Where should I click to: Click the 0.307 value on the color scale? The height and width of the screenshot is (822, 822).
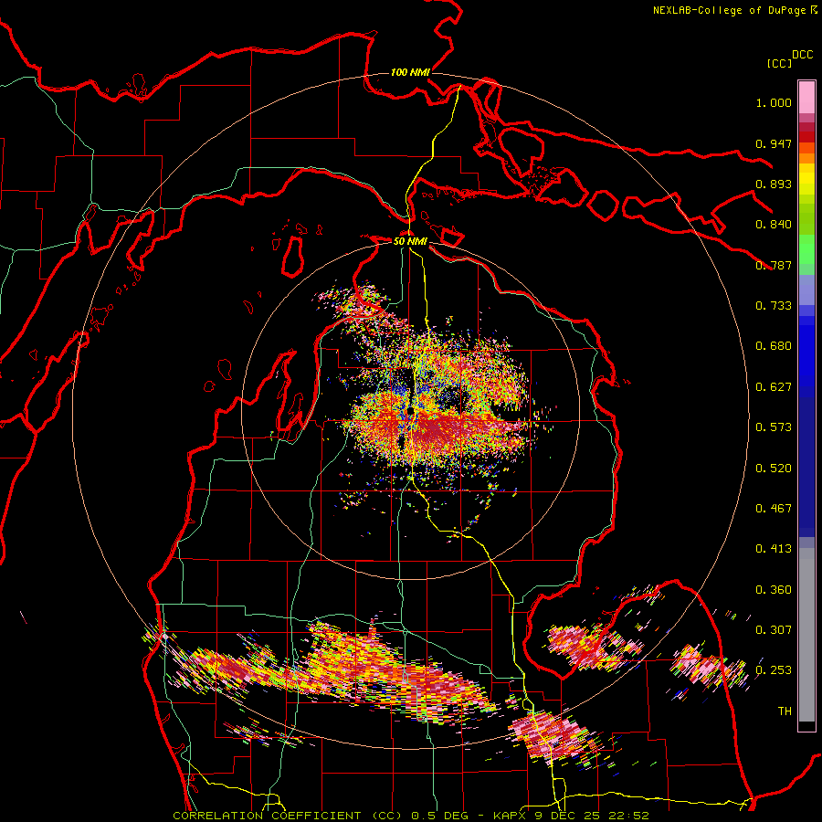pos(774,629)
